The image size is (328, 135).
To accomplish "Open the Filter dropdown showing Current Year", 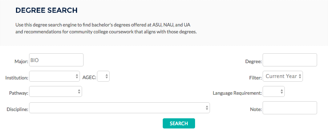I will 283,76.
